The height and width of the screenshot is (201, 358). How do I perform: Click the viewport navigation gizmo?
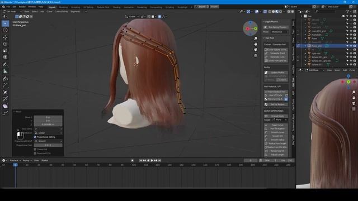click(x=251, y=28)
